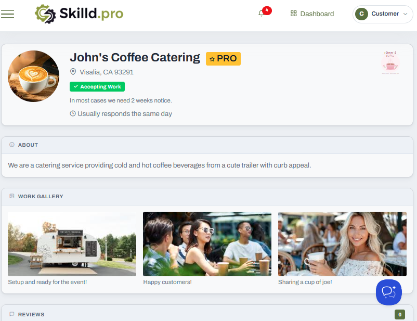Click the PRO badge
Viewport: 417px width, 321px height.
223,59
